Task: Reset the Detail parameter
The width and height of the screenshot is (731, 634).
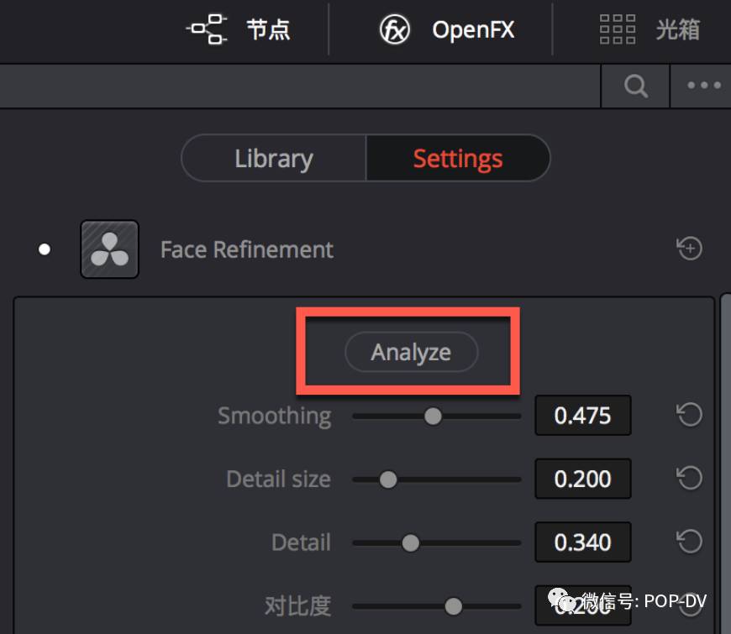Action: [x=689, y=542]
